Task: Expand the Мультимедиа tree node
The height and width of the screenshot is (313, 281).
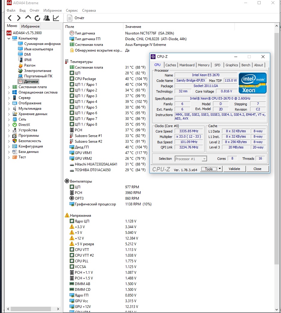Action: 9,109
